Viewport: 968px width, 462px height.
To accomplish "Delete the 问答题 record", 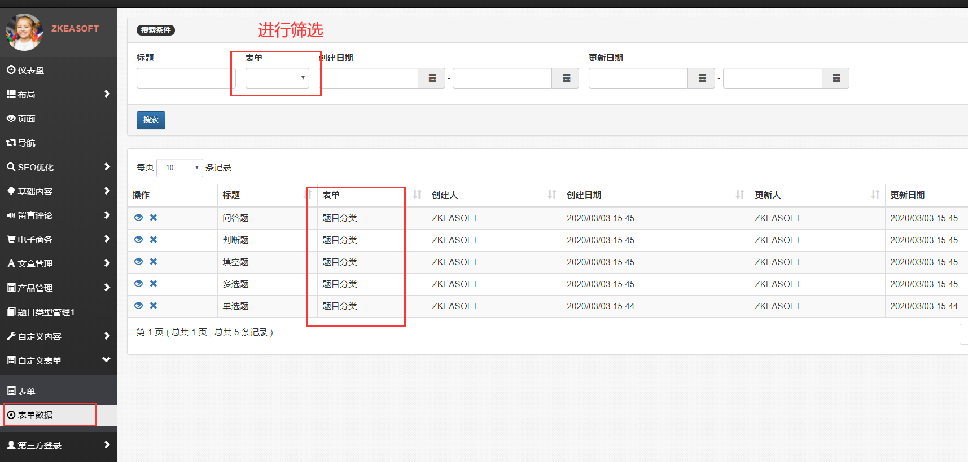I will click(x=153, y=218).
